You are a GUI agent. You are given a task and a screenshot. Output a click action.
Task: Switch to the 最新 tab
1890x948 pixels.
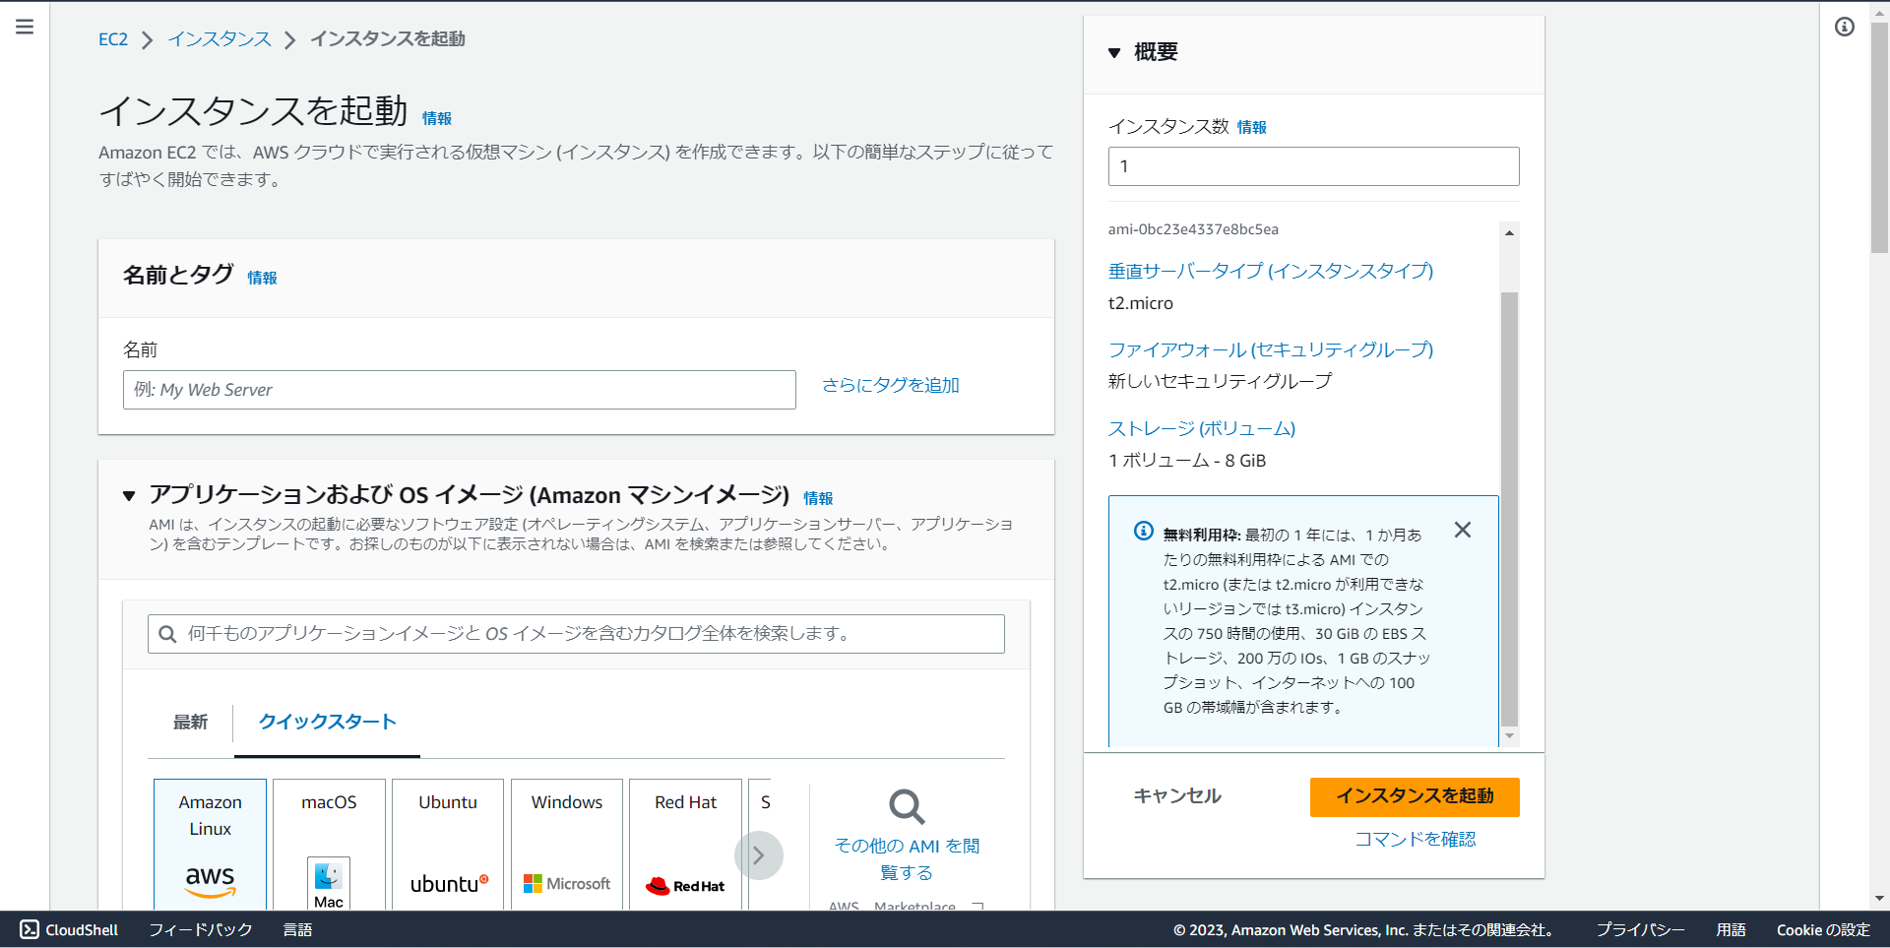(x=190, y=723)
